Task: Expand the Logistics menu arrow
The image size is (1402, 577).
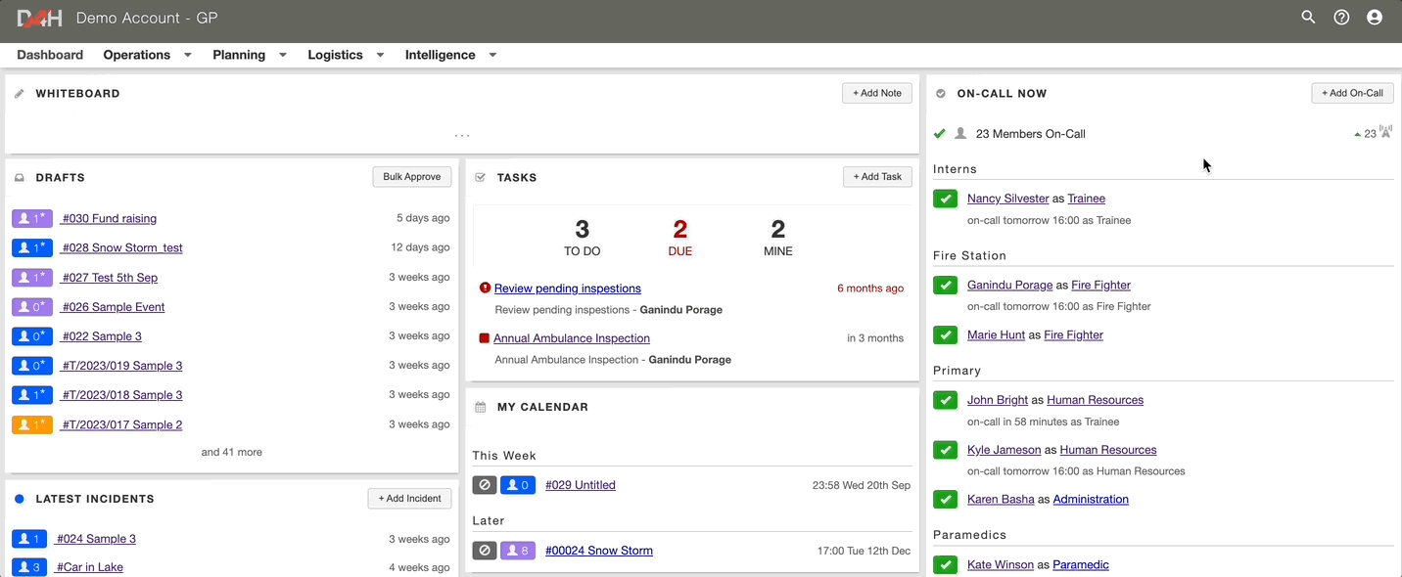Action: (x=380, y=55)
